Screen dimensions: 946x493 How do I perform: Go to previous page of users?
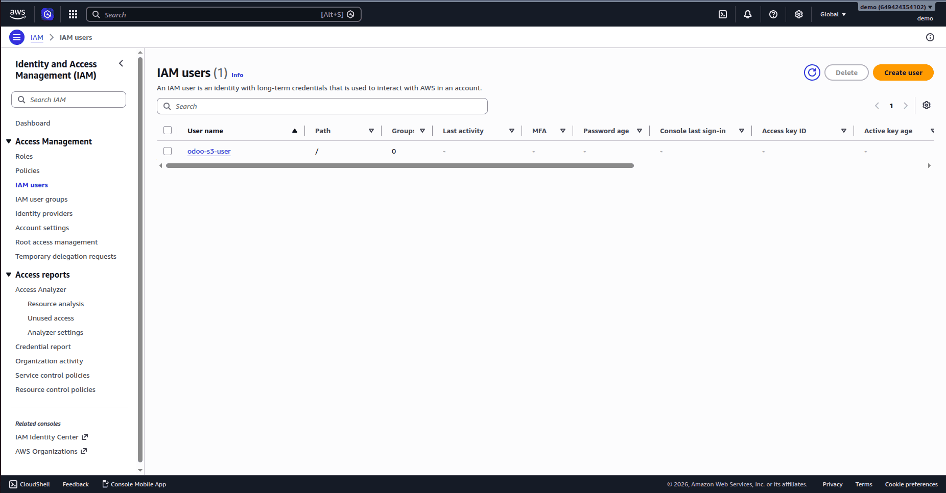pos(877,106)
